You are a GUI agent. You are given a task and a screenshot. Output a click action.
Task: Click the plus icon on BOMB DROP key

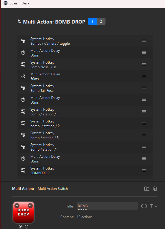17,206
